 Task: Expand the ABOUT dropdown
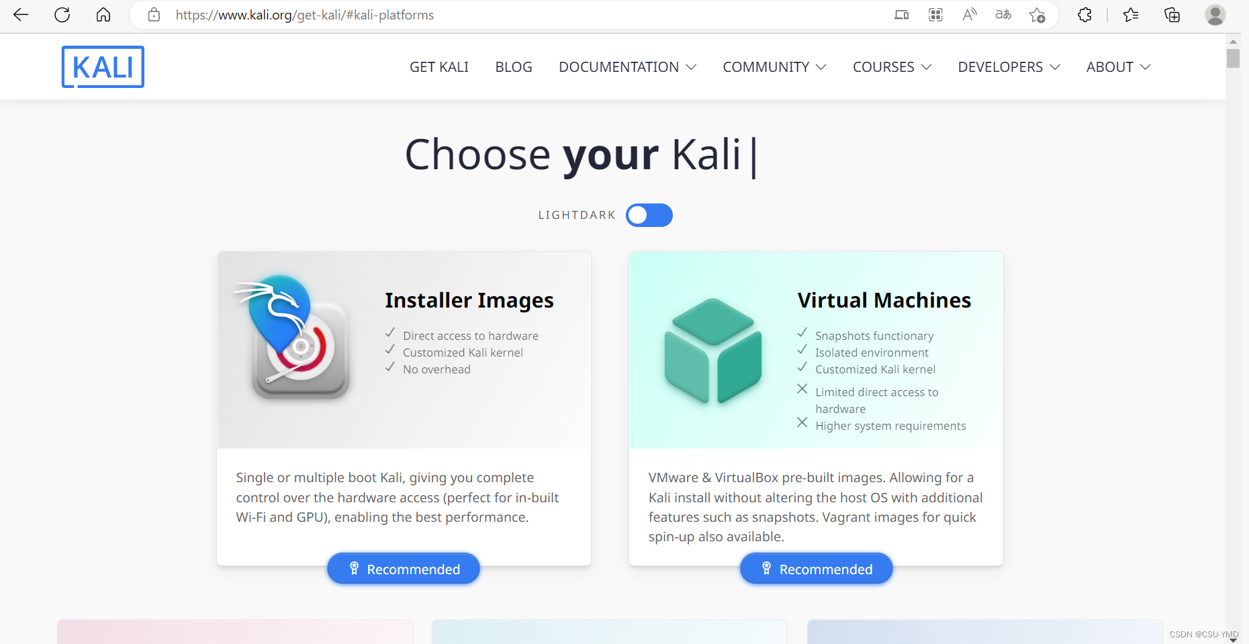[x=1118, y=67]
